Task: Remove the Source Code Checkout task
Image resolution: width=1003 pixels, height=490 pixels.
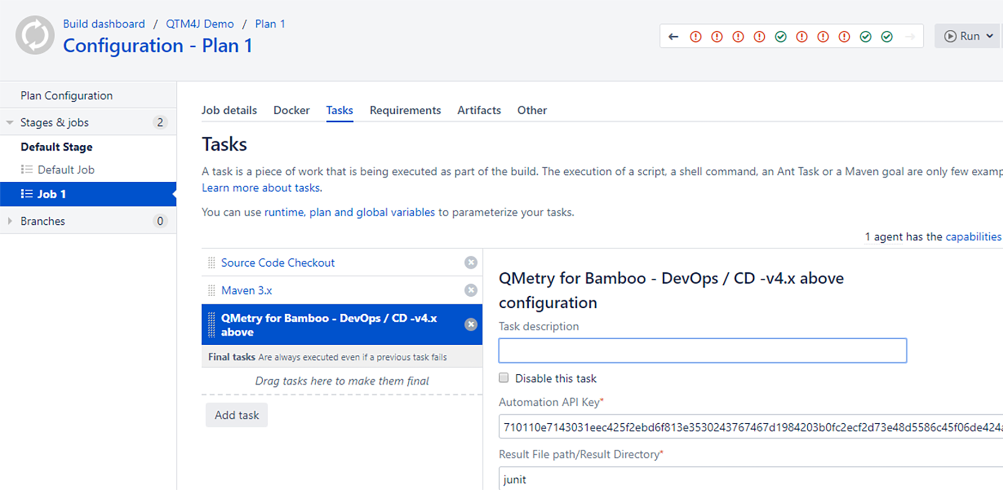Action: point(471,262)
